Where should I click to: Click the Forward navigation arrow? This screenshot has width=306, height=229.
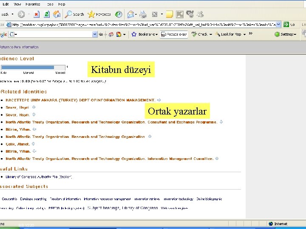[x=21, y=14]
